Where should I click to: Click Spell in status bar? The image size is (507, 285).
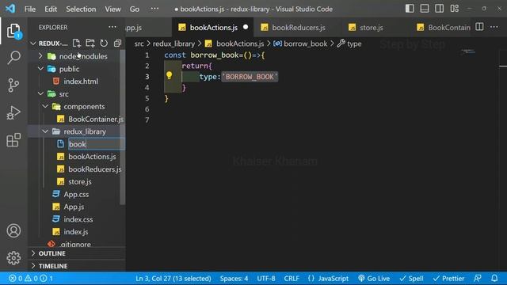(411, 278)
